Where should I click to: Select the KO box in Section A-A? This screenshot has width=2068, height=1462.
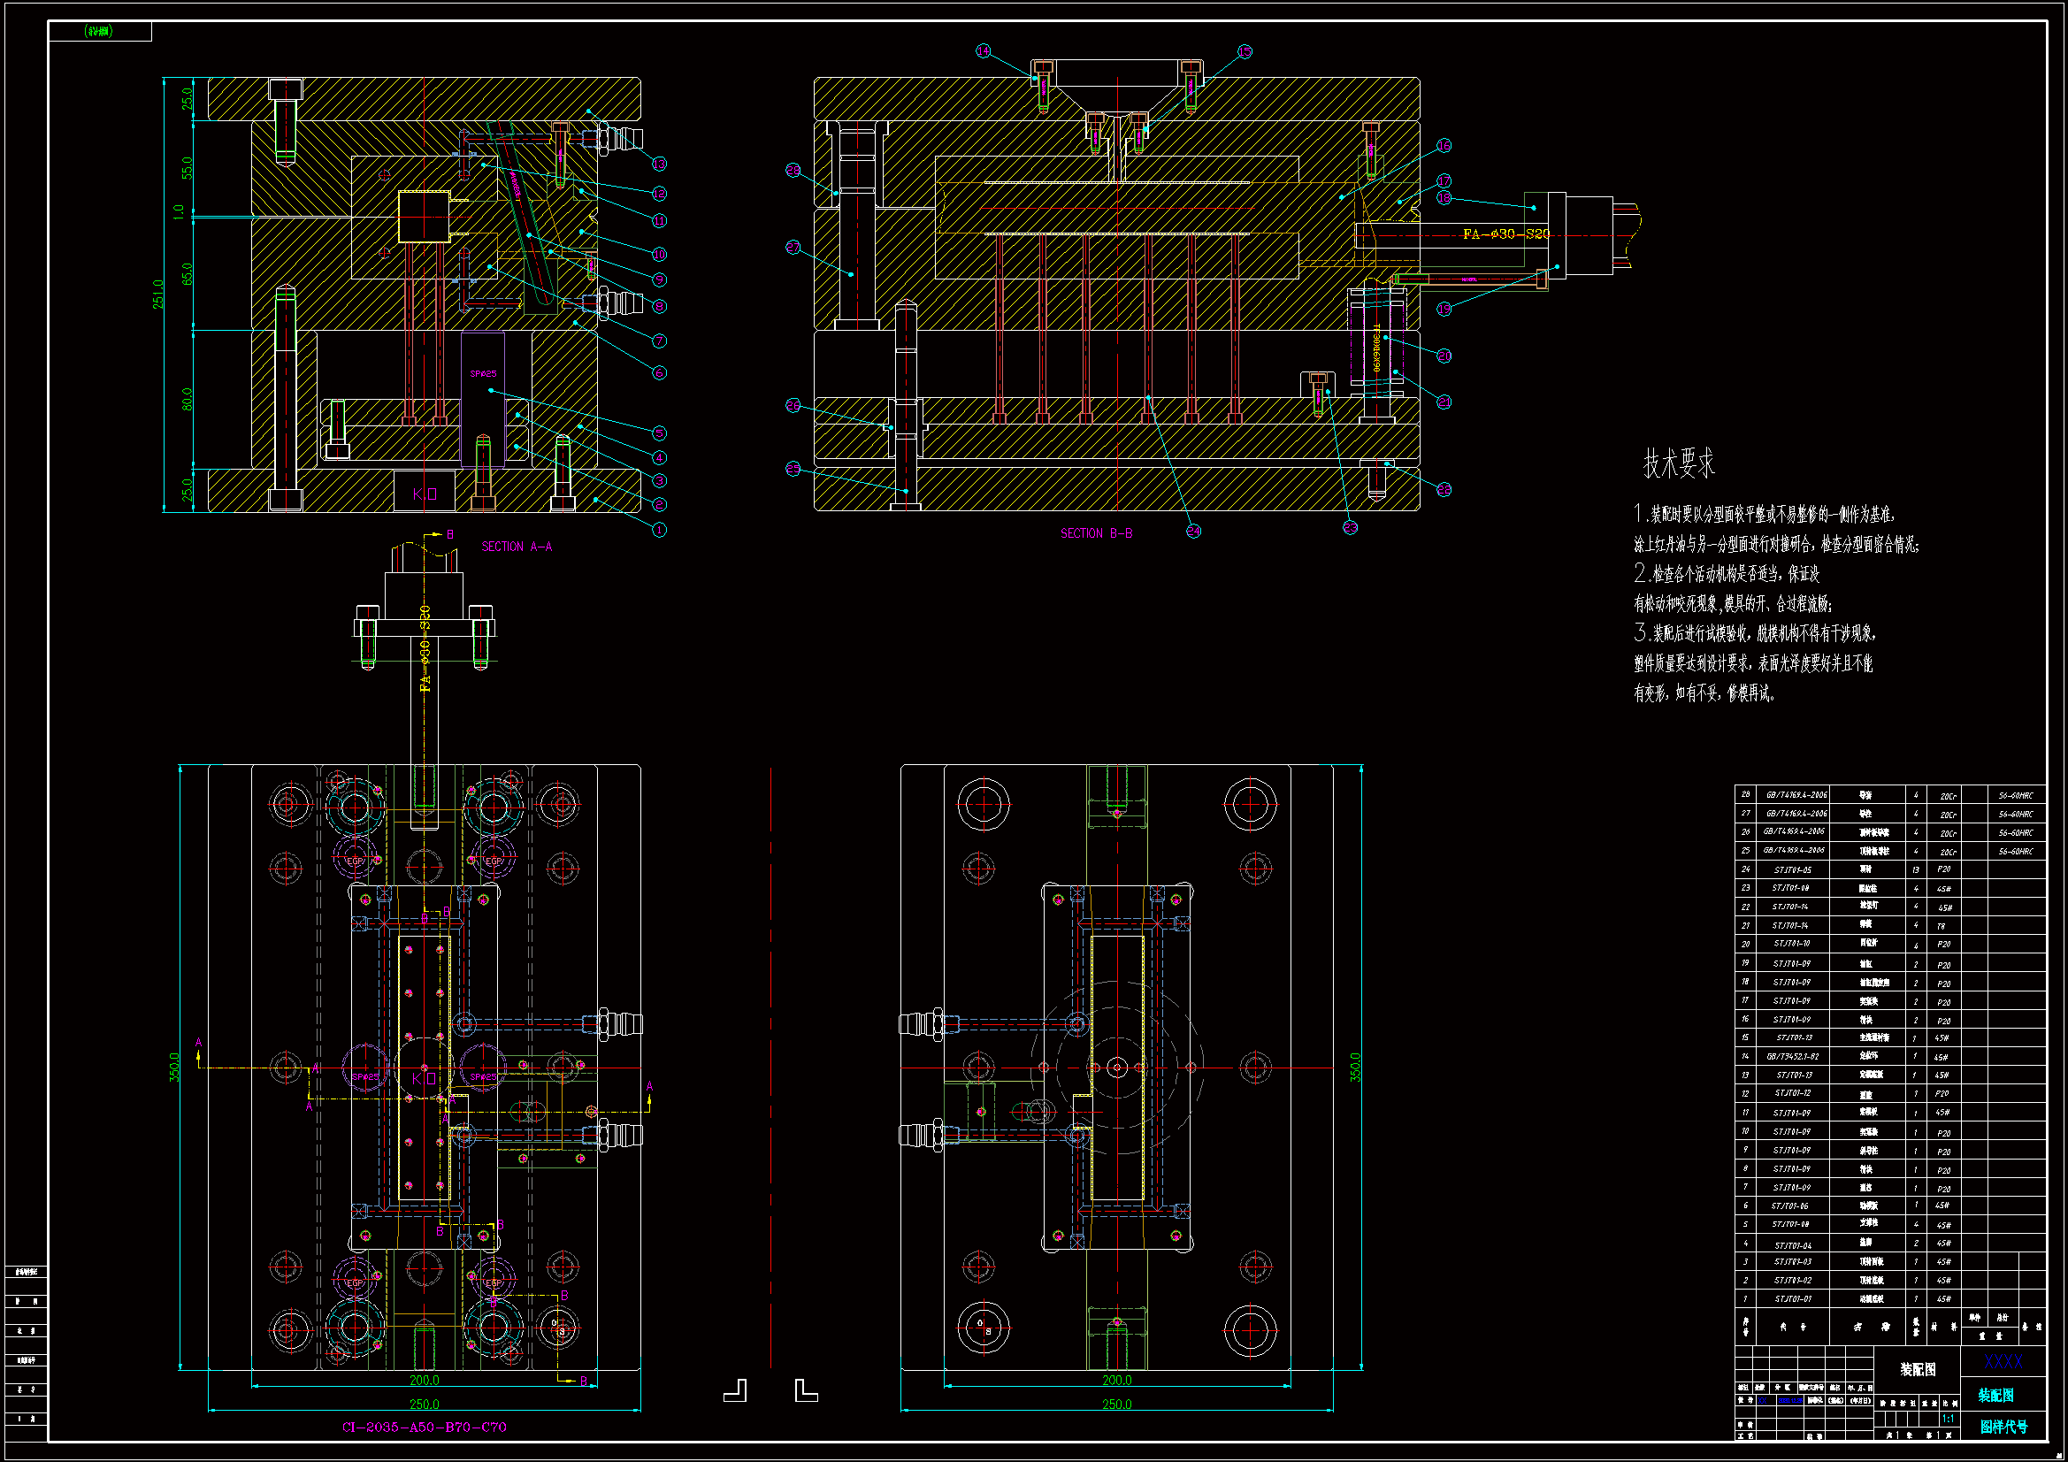pyautogui.click(x=425, y=493)
